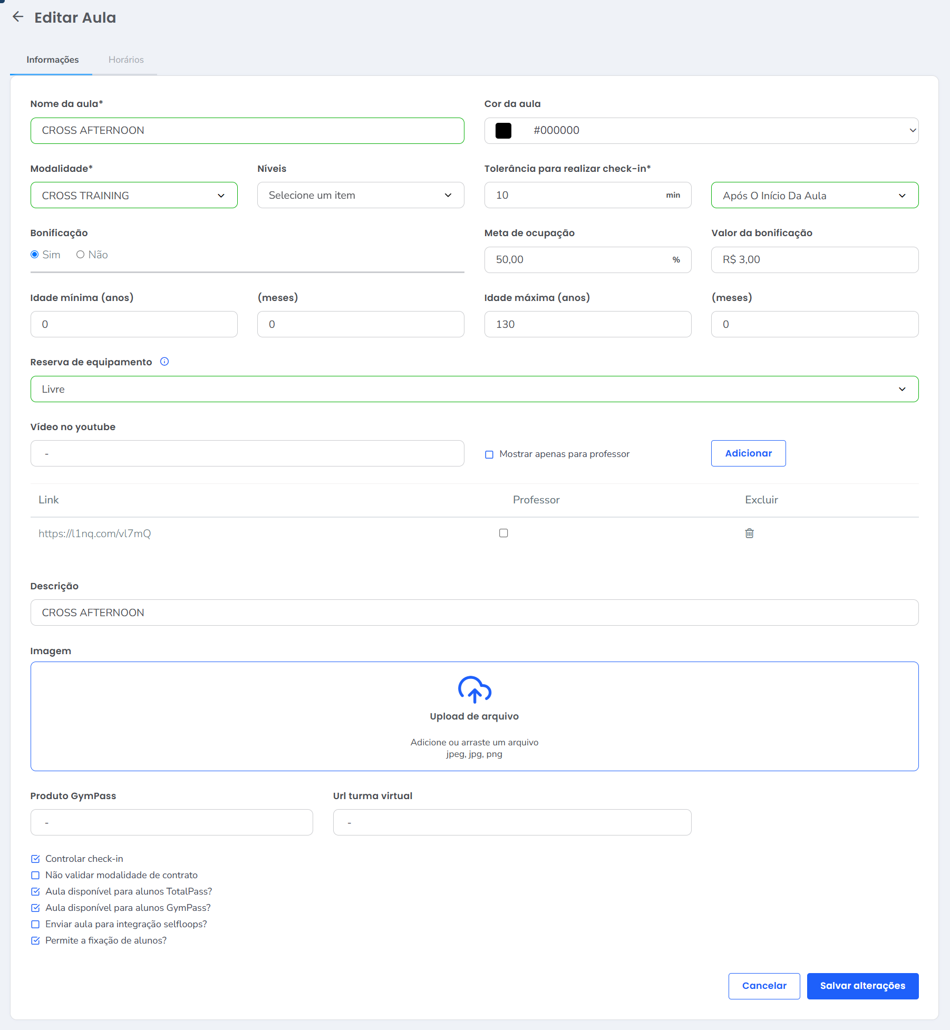The height and width of the screenshot is (1030, 950).
Task: Select the Informações tab
Action: click(53, 60)
